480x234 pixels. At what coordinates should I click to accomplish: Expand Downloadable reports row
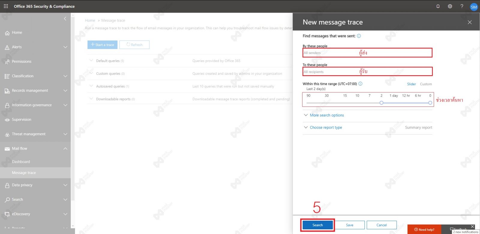click(91, 99)
